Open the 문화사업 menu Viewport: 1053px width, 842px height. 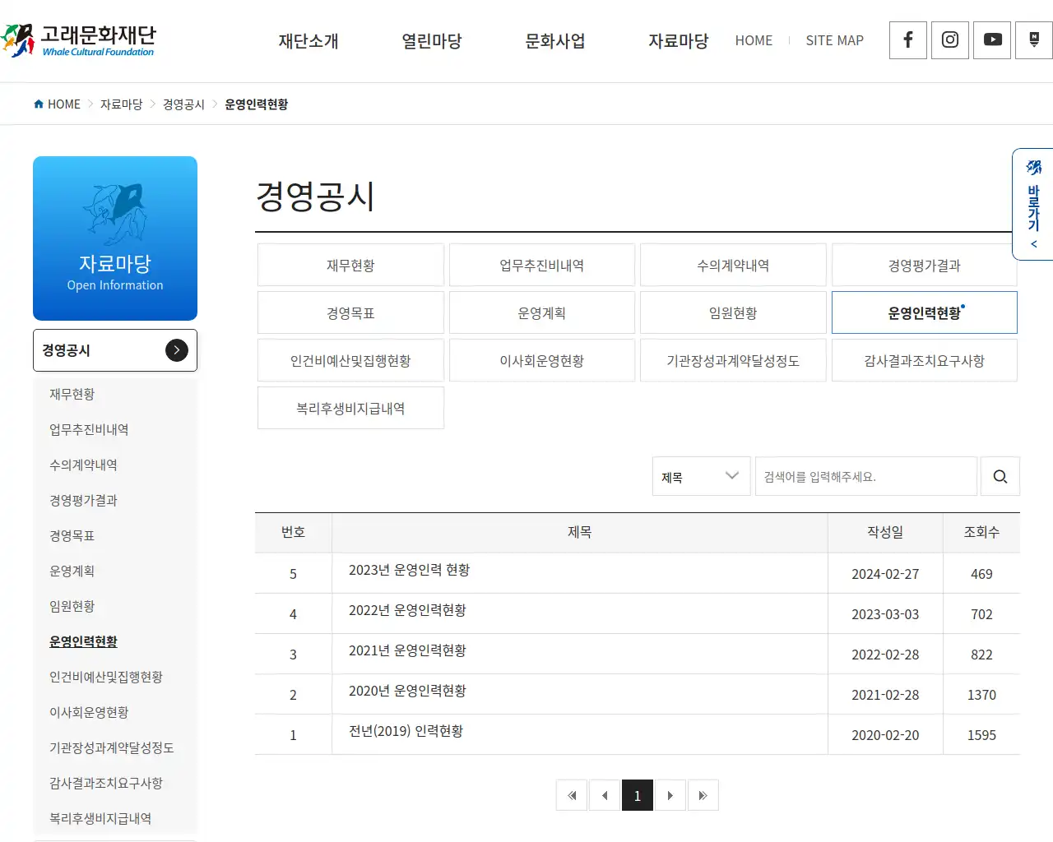point(554,41)
